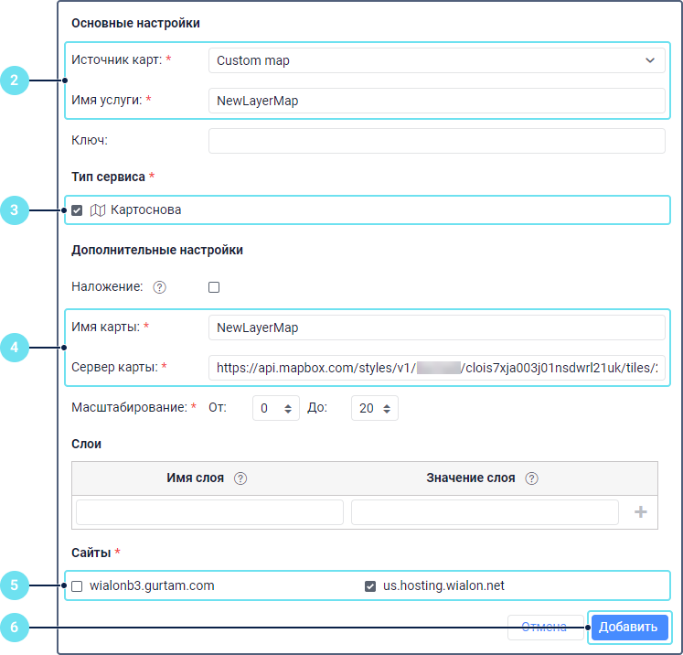The width and height of the screenshot is (683, 655).
Task: Focus the Сервер карты URL field
Action: 436,368
